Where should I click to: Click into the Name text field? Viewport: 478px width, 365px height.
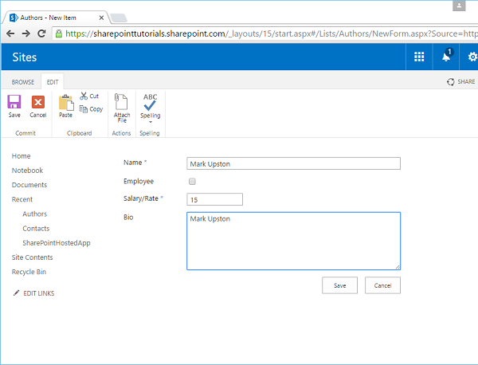tap(293, 164)
